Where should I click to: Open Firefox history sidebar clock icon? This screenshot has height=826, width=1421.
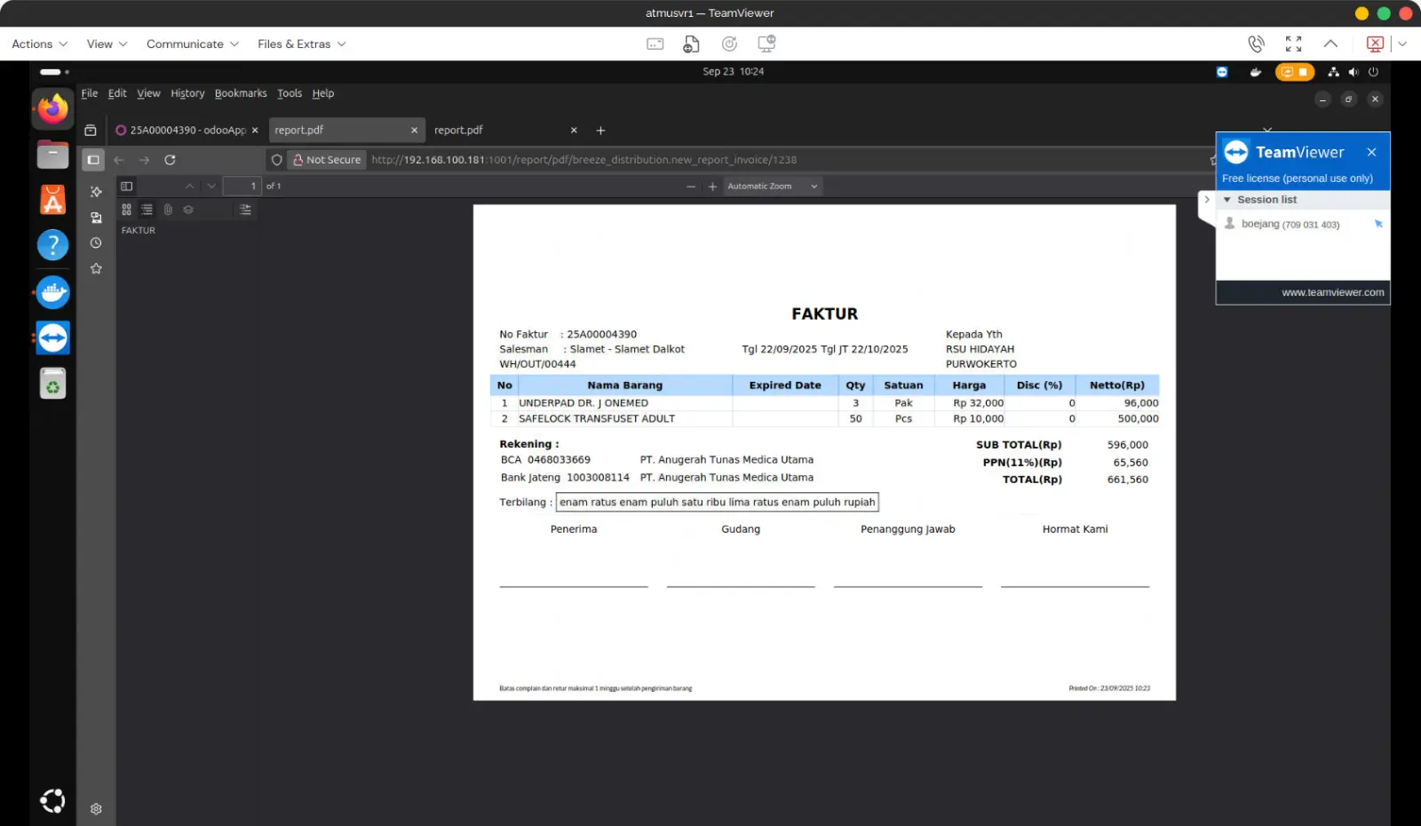96,242
